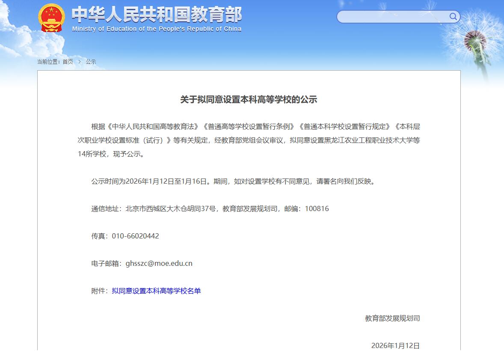Click the postal code 100816
The height and width of the screenshot is (351, 504).
317,209
